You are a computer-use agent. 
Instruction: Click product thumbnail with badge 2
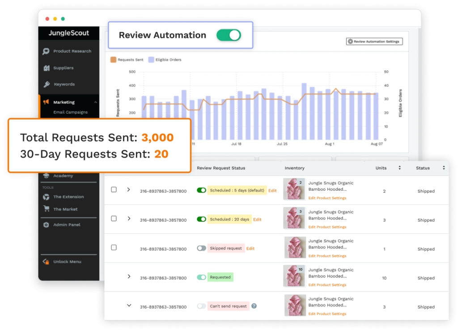(x=294, y=189)
